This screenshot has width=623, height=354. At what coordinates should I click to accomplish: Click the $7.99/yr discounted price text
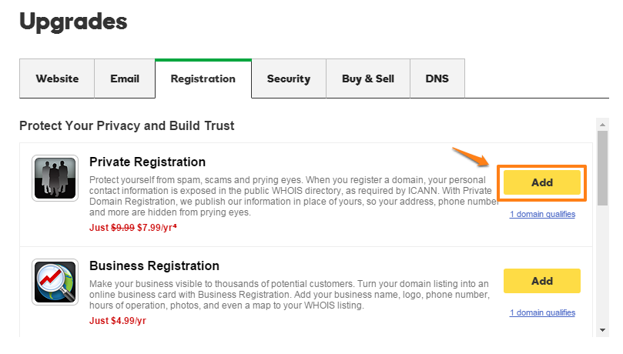pos(156,228)
